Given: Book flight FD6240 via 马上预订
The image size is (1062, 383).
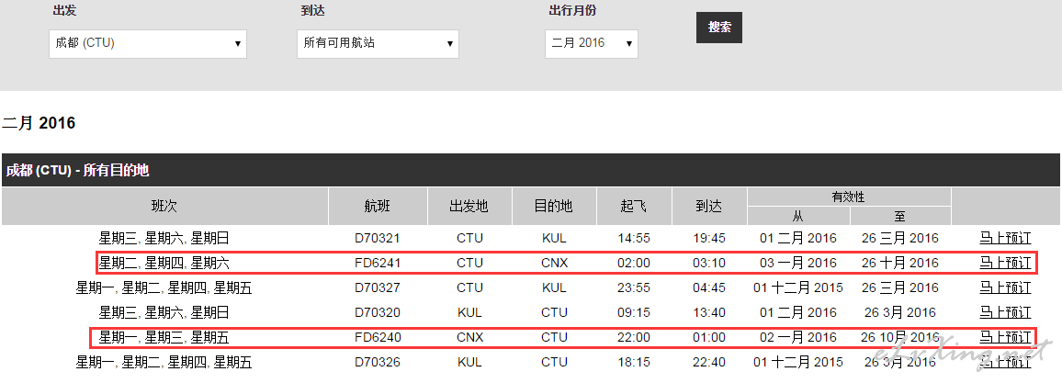Looking at the screenshot, I should click(x=1005, y=337).
